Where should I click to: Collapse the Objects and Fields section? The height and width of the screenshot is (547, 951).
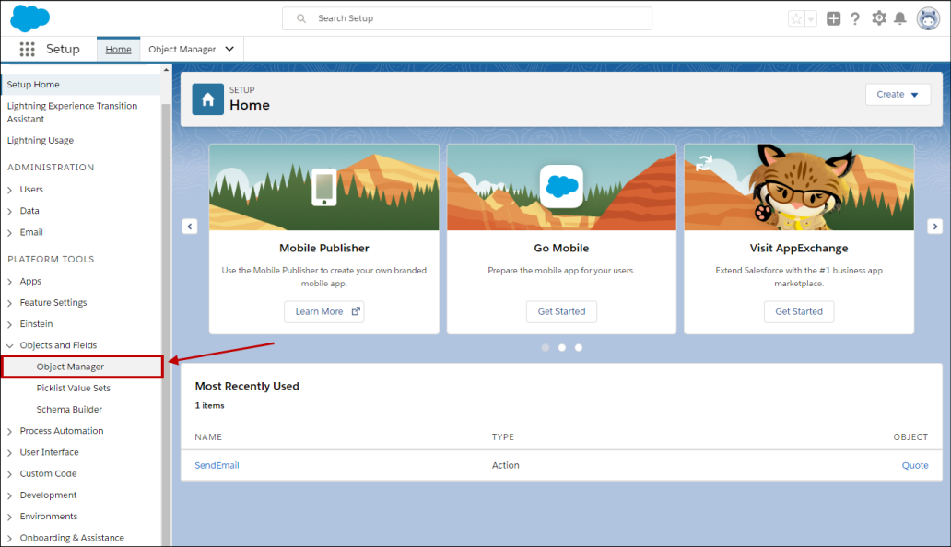tap(10, 345)
